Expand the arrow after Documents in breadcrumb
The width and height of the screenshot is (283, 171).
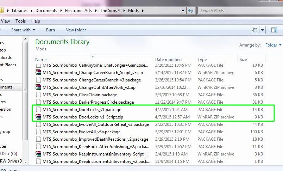(61, 11)
